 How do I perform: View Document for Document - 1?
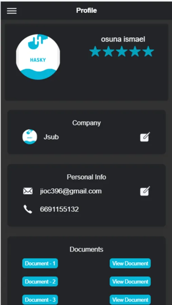click(x=130, y=263)
